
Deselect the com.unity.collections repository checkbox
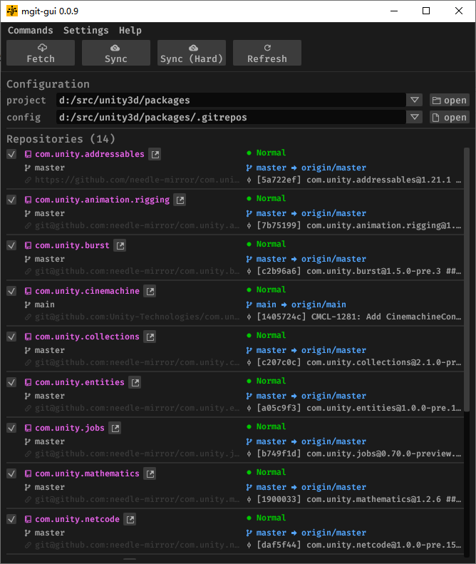coord(11,337)
